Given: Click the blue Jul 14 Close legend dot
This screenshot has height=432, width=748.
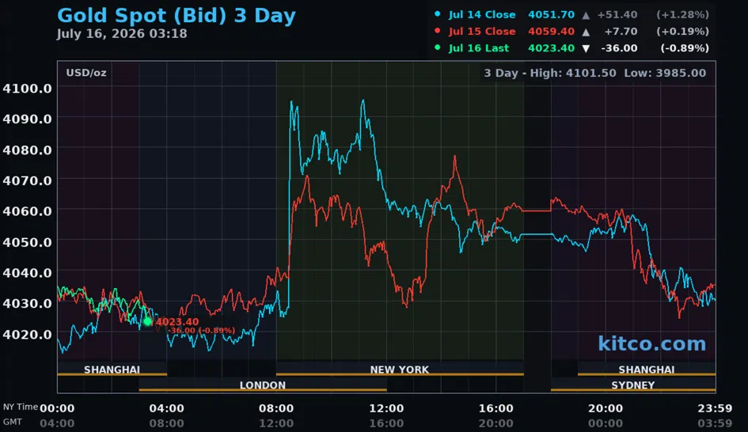Looking at the screenshot, I should [438, 14].
